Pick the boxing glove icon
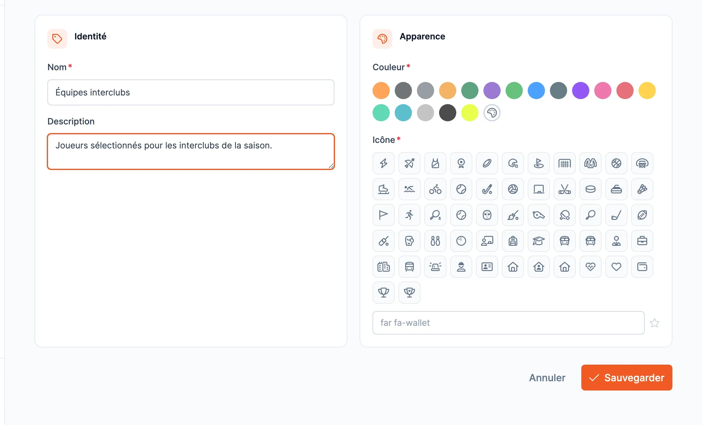The width and height of the screenshot is (702, 425). coord(409,241)
